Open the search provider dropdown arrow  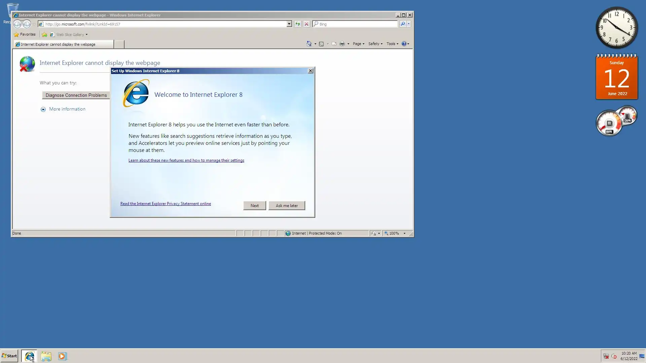click(408, 24)
